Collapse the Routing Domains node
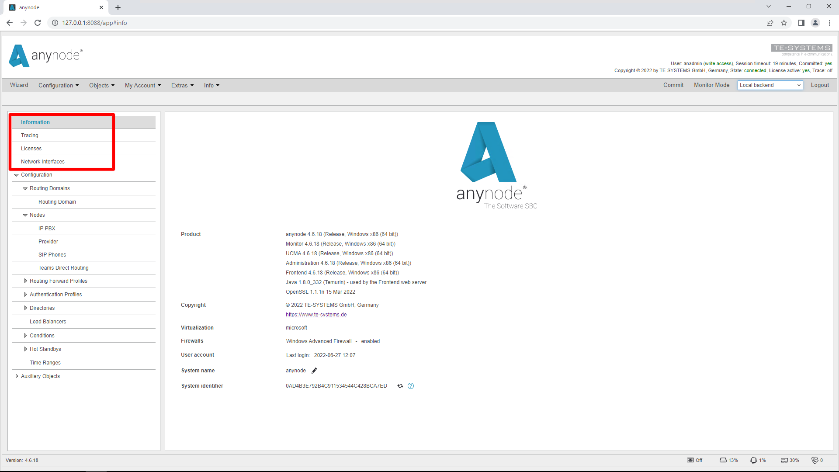The image size is (839, 472). 25,188
